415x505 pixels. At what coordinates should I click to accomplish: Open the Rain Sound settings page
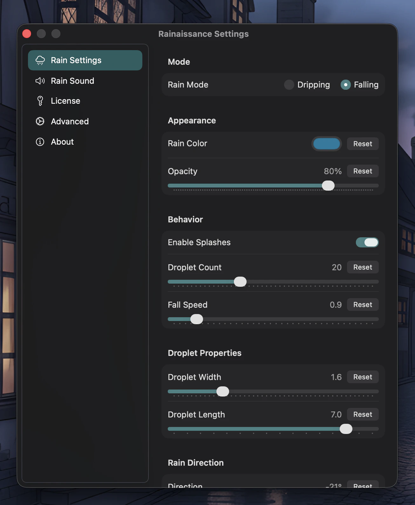point(72,81)
